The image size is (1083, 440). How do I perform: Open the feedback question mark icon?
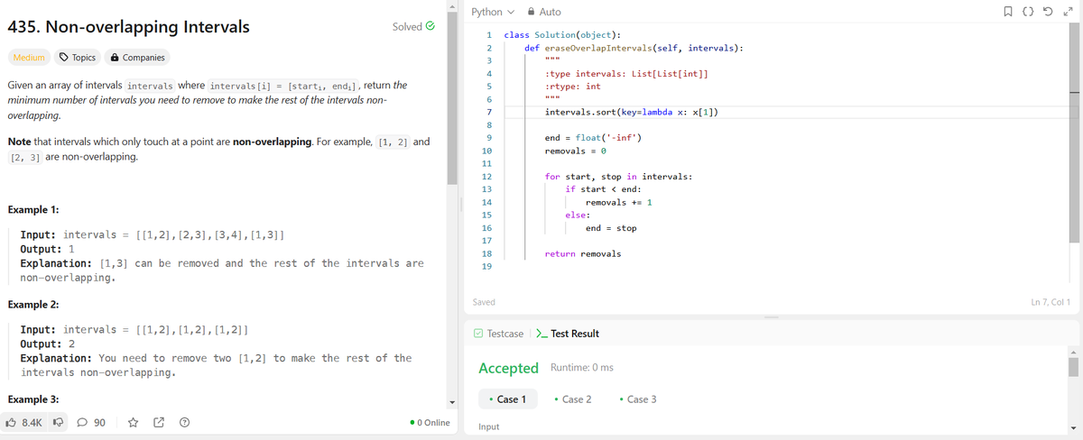click(184, 422)
